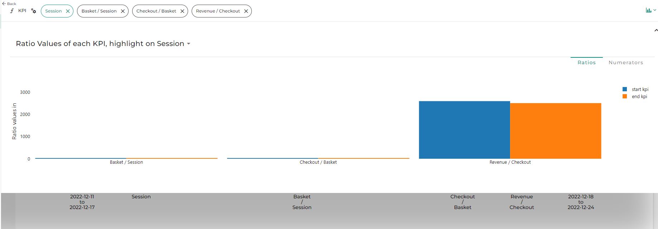Click 'end kpi' legend text

click(639, 97)
